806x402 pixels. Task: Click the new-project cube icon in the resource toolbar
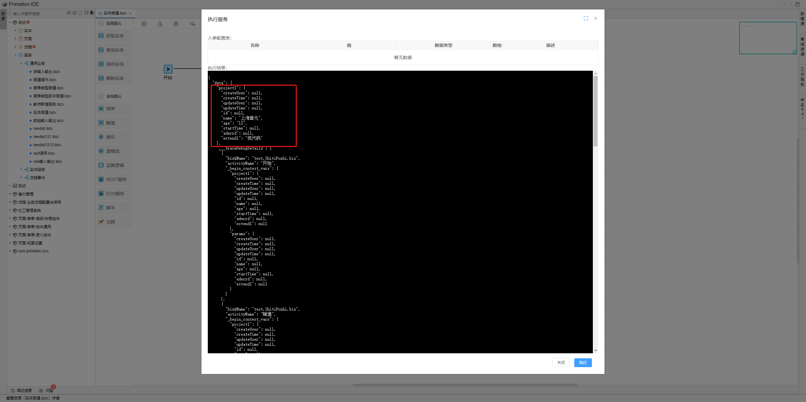click(x=75, y=13)
